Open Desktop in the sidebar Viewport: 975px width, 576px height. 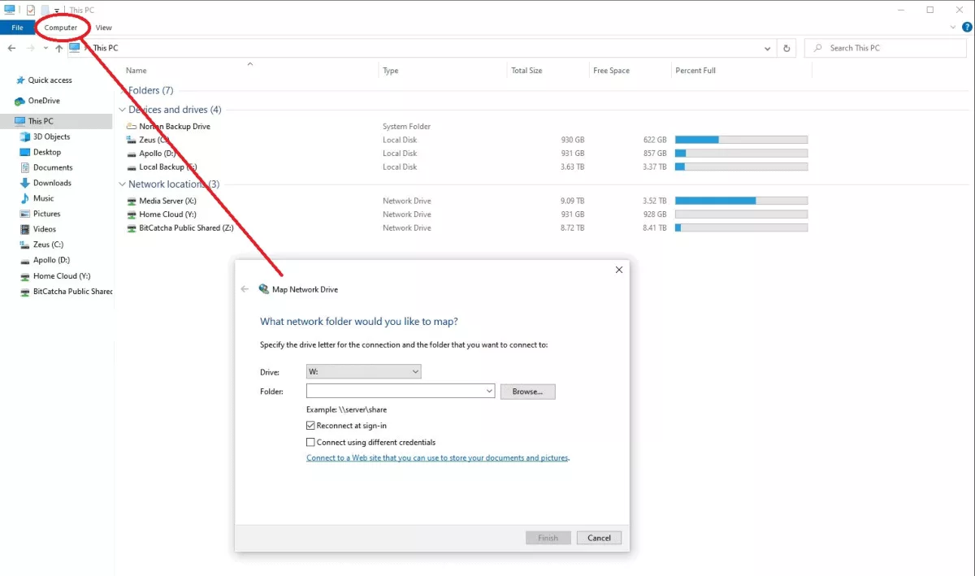click(x=46, y=152)
